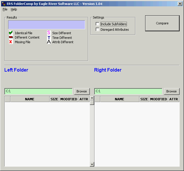Click the scrollbar up arrow between file lists
The height and width of the screenshot is (171, 184).
(x=92, y=98)
